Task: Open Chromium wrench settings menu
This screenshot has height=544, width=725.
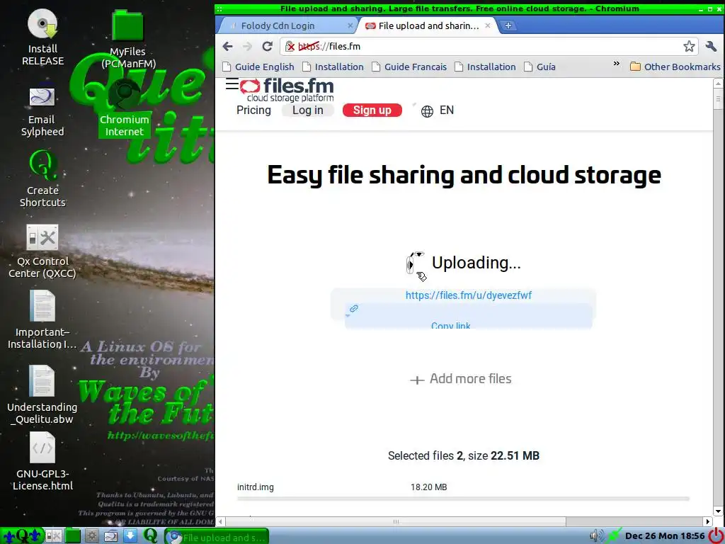Action: coord(711,46)
